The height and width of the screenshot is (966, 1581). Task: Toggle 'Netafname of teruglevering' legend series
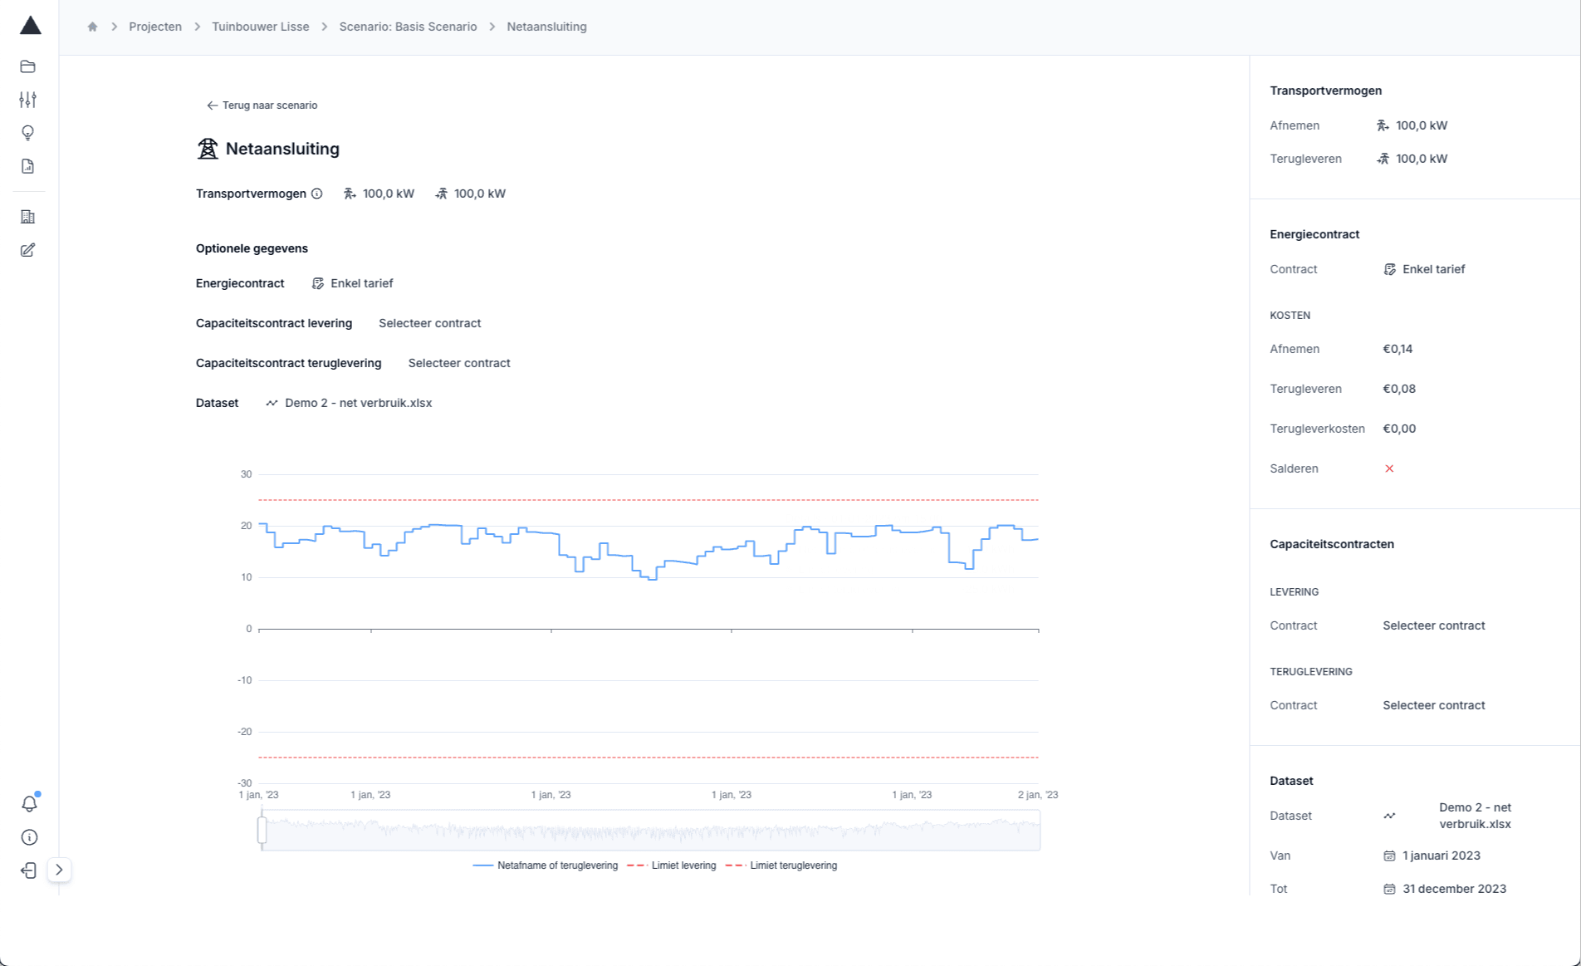[x=546, y=865]
